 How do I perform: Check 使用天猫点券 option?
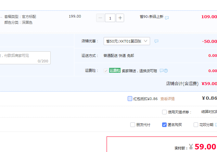[164, 112]
